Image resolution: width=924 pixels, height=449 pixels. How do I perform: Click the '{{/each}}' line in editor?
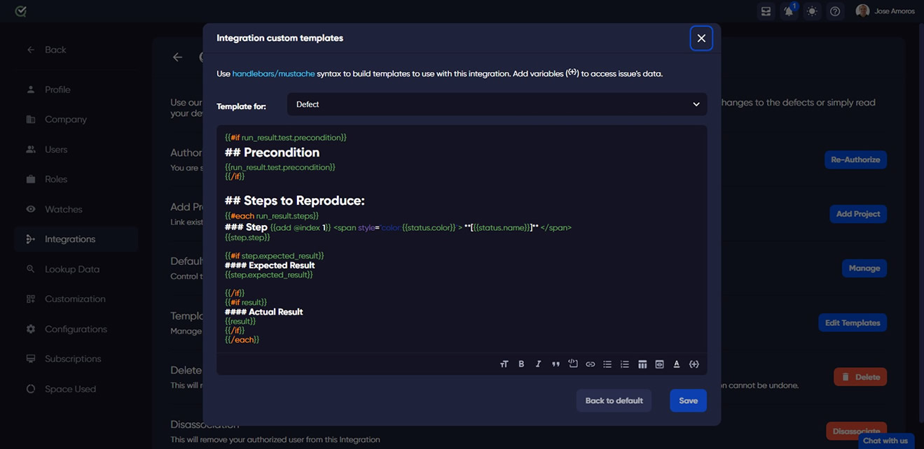tap(242, 340)
